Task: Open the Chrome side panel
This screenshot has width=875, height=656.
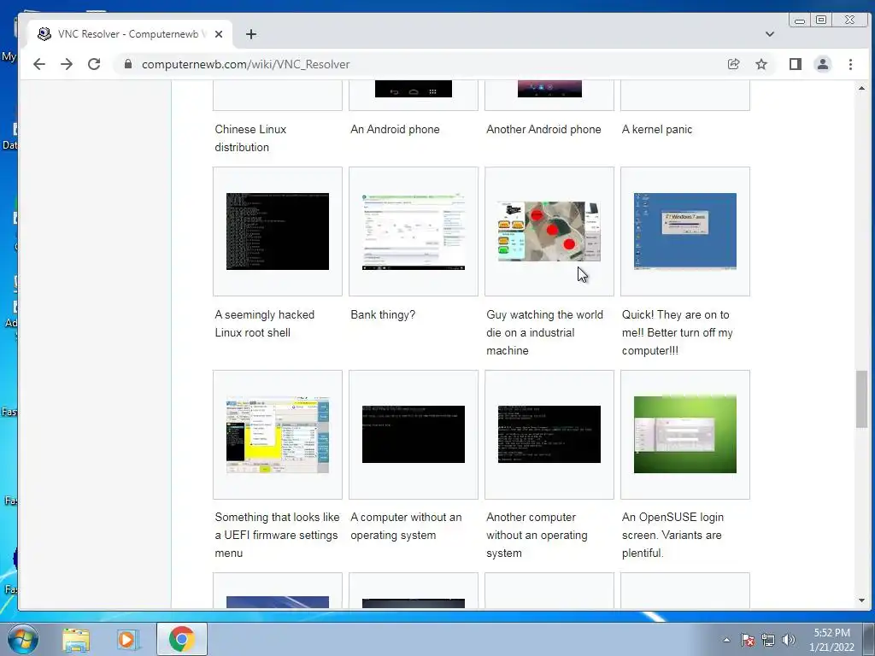Action: click(796, 64)
